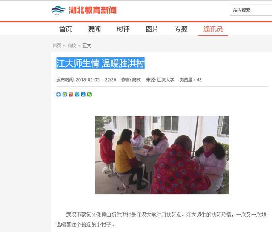Share via the red Sina Weibo icon

pyautogui.click(x=71, y=94)
